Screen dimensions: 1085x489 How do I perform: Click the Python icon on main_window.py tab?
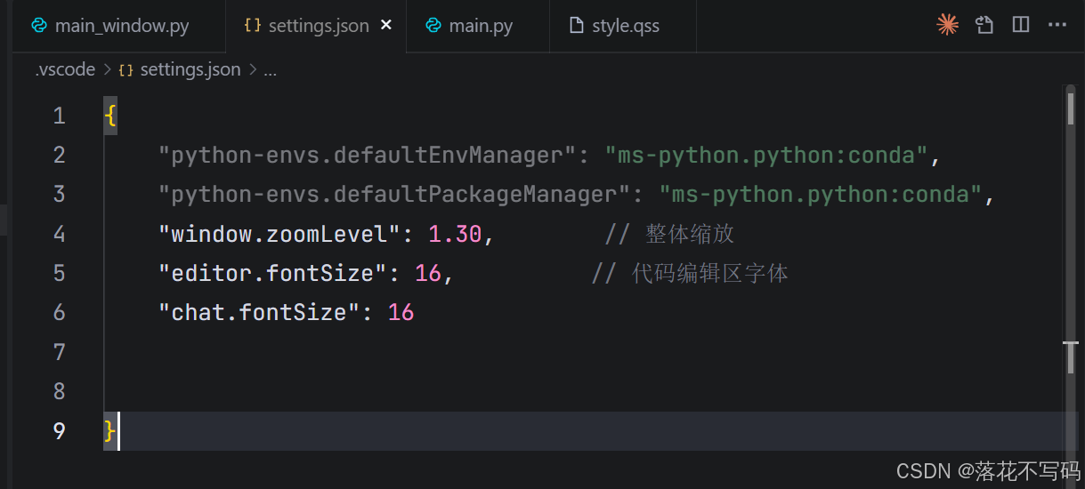click(x=39, y=26)
